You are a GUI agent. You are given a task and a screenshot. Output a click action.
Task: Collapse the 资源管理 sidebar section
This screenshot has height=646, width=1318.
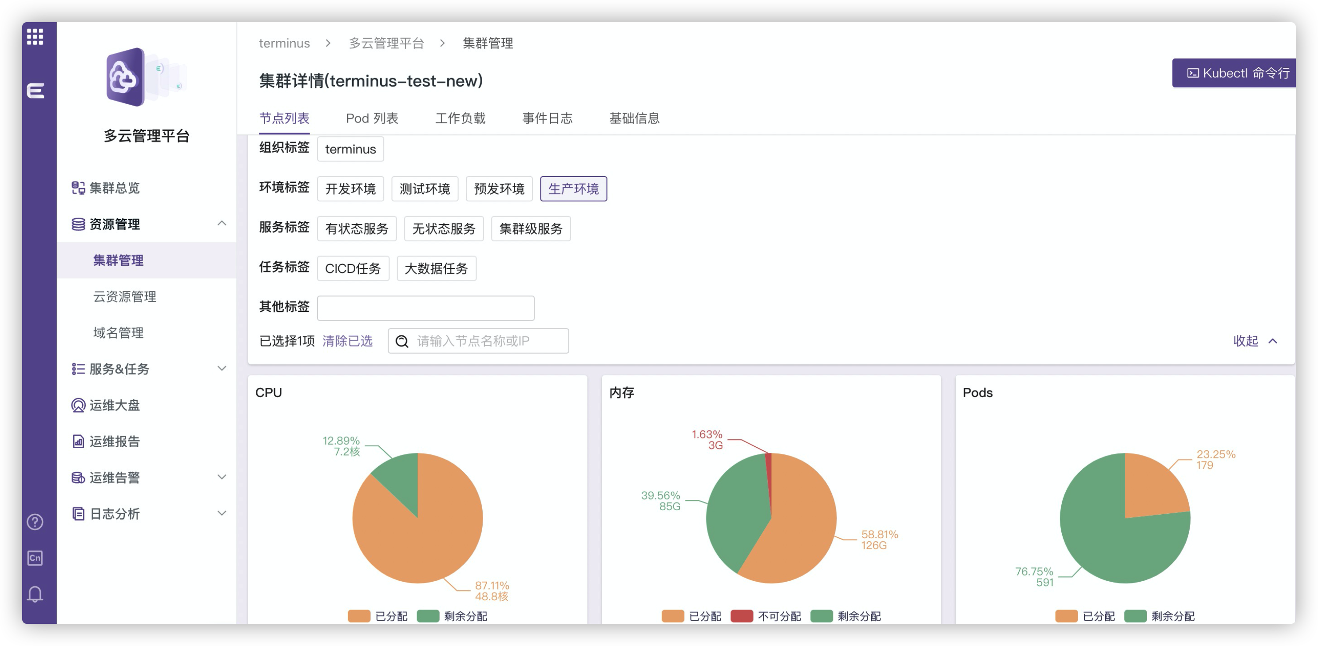click(x=222, y=223)
